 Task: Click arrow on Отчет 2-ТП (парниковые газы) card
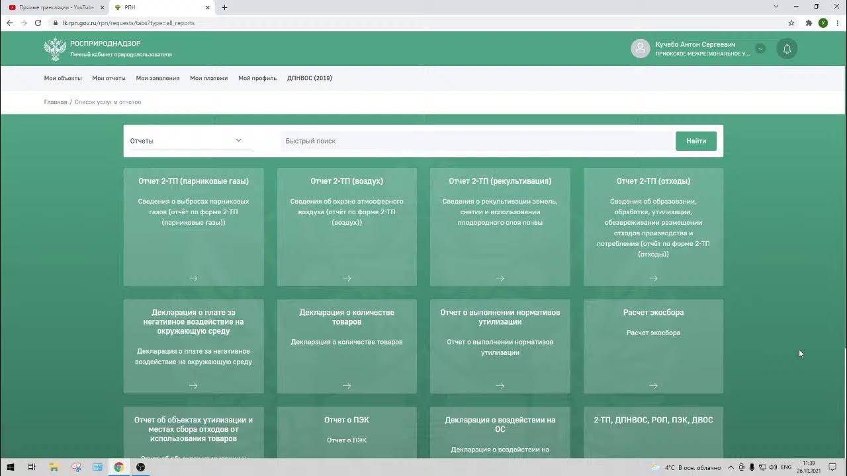pyautogui.click(x=193, y=278)
